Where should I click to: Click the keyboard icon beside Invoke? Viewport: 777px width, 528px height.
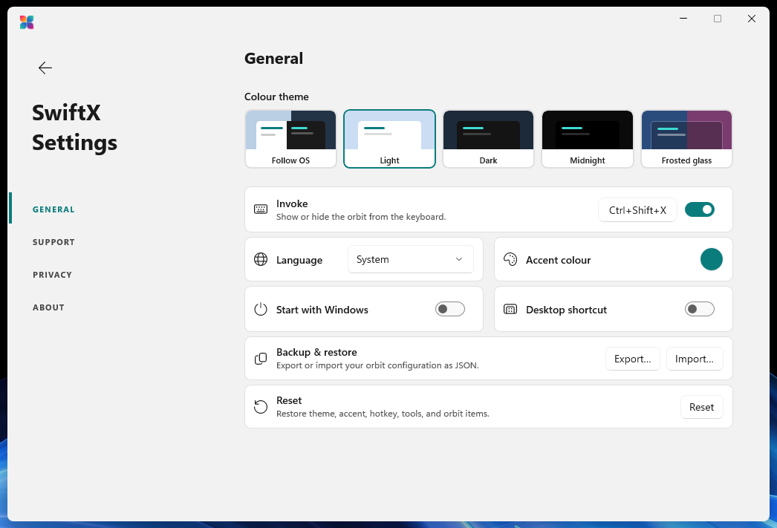coord(261,209)
